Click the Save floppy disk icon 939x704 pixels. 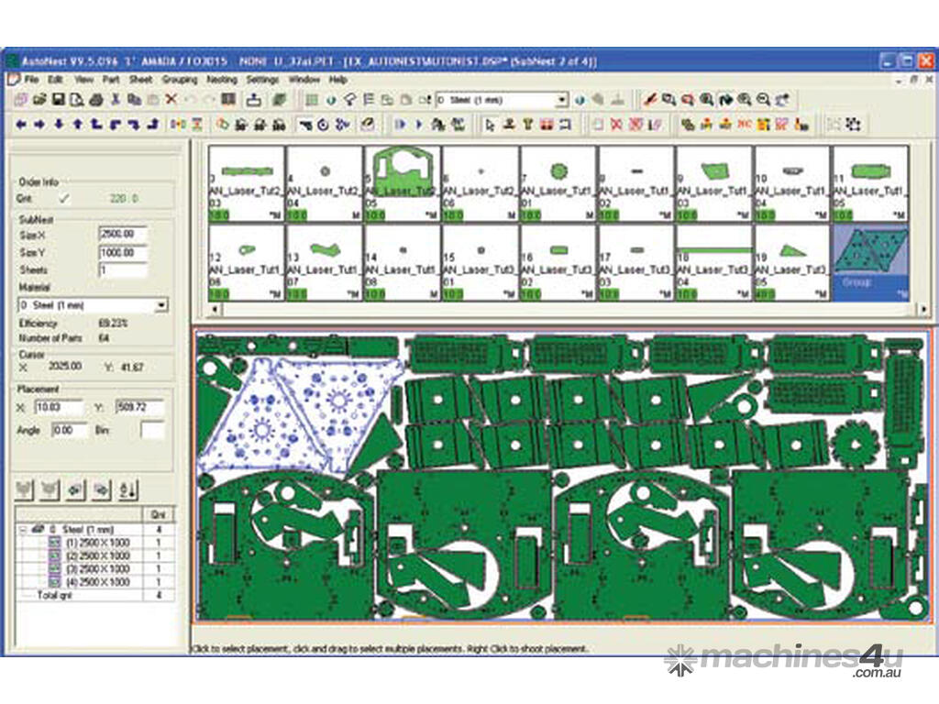pyautogui.click(x=57, y=100)
